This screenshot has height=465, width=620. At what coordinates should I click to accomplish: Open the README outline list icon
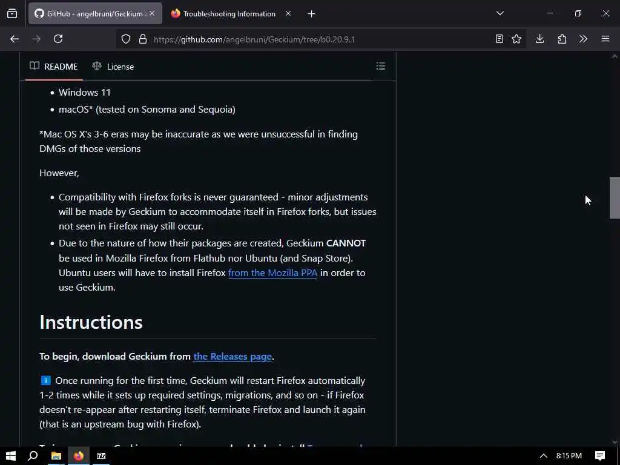pyautogui.click(x=380, y=66)
